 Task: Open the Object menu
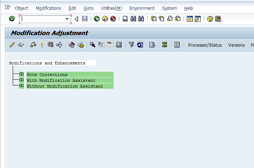(x=21, y=8)
